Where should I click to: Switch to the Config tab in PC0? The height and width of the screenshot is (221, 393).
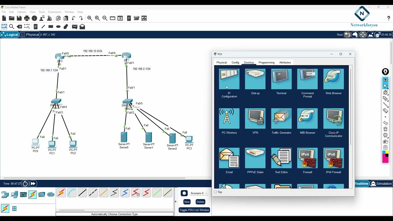click(x=235, y=63)
